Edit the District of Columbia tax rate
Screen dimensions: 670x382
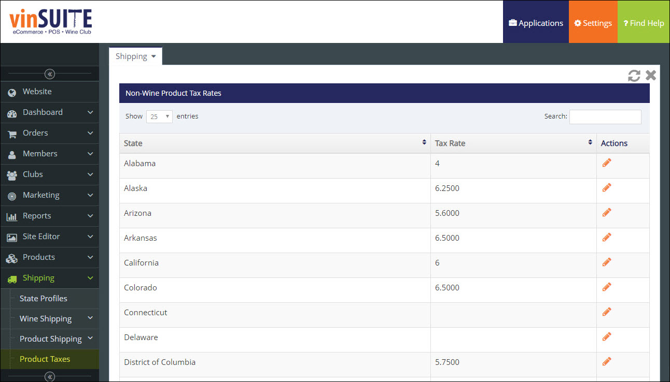(607, 362)
